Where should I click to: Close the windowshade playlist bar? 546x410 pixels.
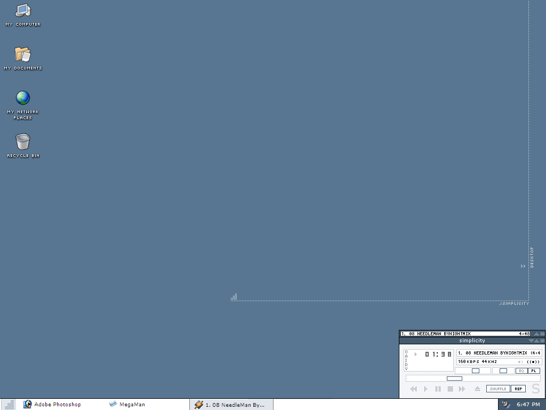[542, 334]
